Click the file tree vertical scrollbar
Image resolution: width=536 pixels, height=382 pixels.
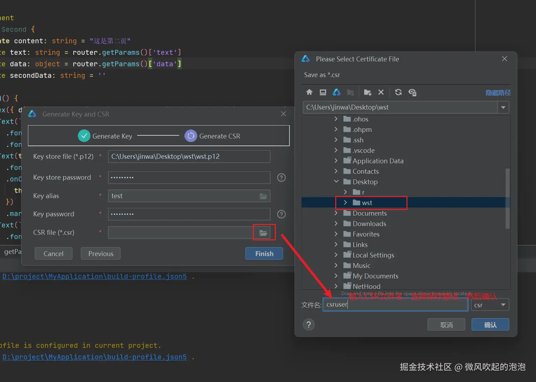(x=508, y=199)
